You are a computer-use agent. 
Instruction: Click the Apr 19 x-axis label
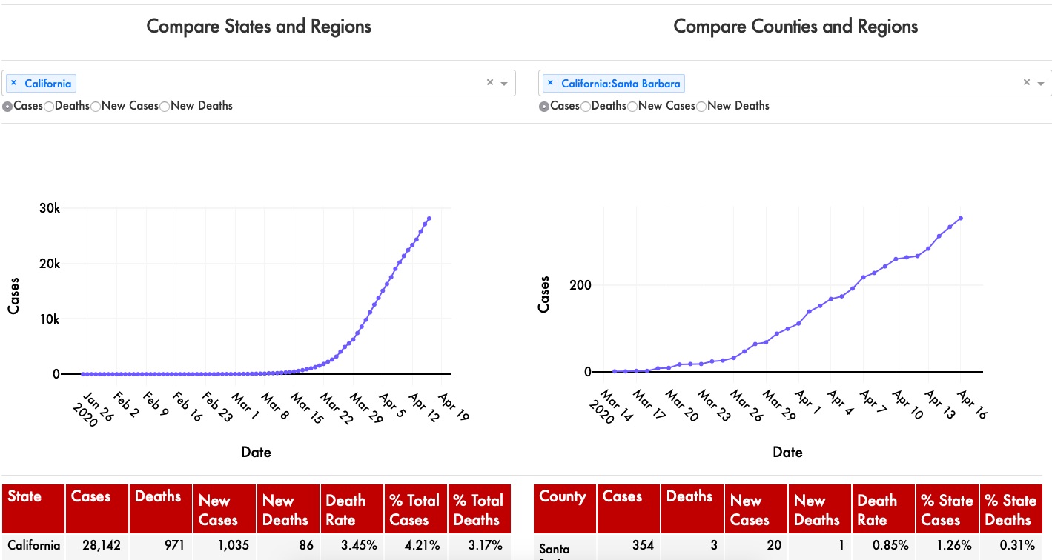(454, 406)
